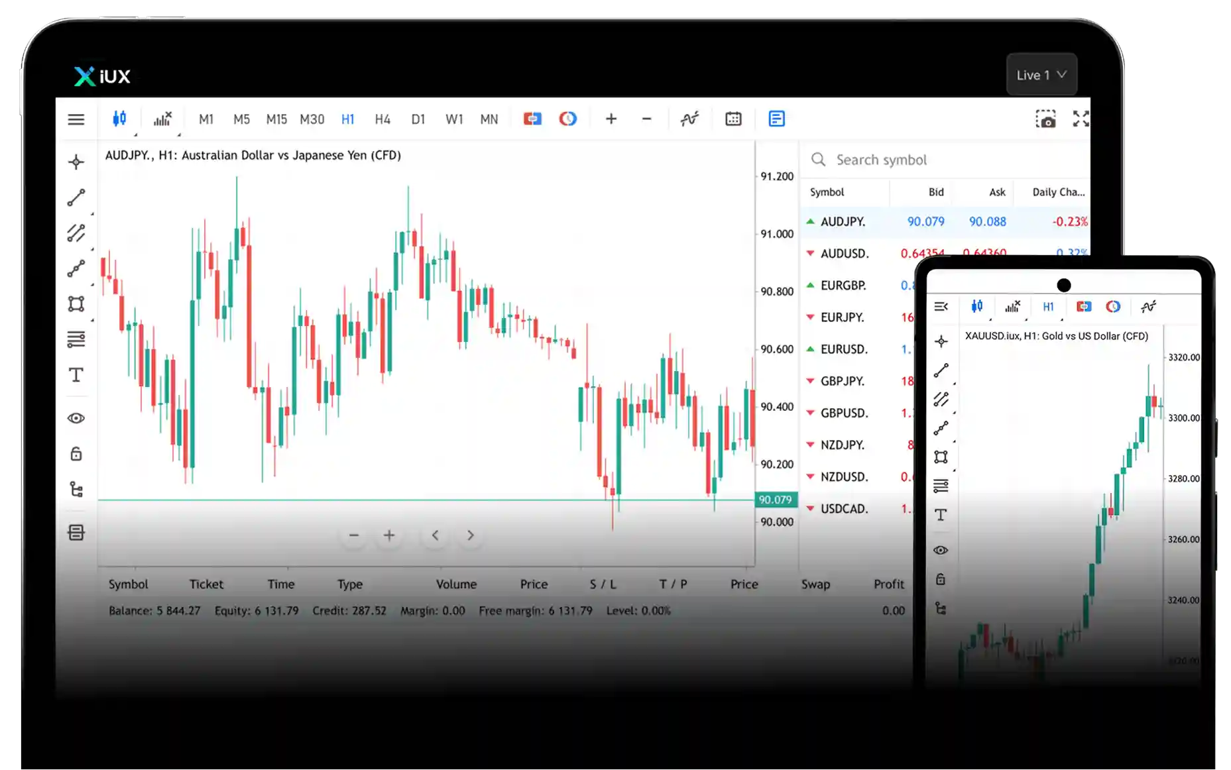Select EURUSD row in symbol list
The image size is (1231, 770).
[858, 349]
